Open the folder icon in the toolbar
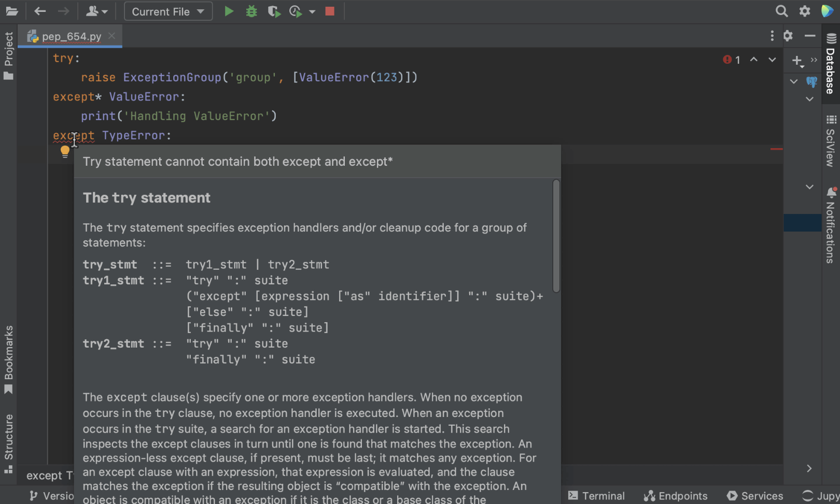 coord(11,11)
